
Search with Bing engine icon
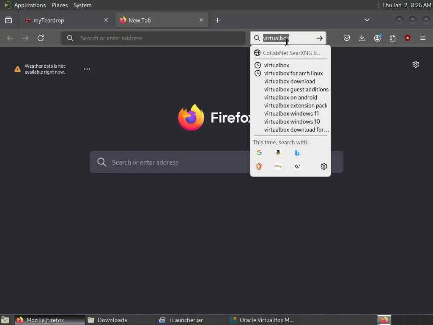[x=297, y=153]
